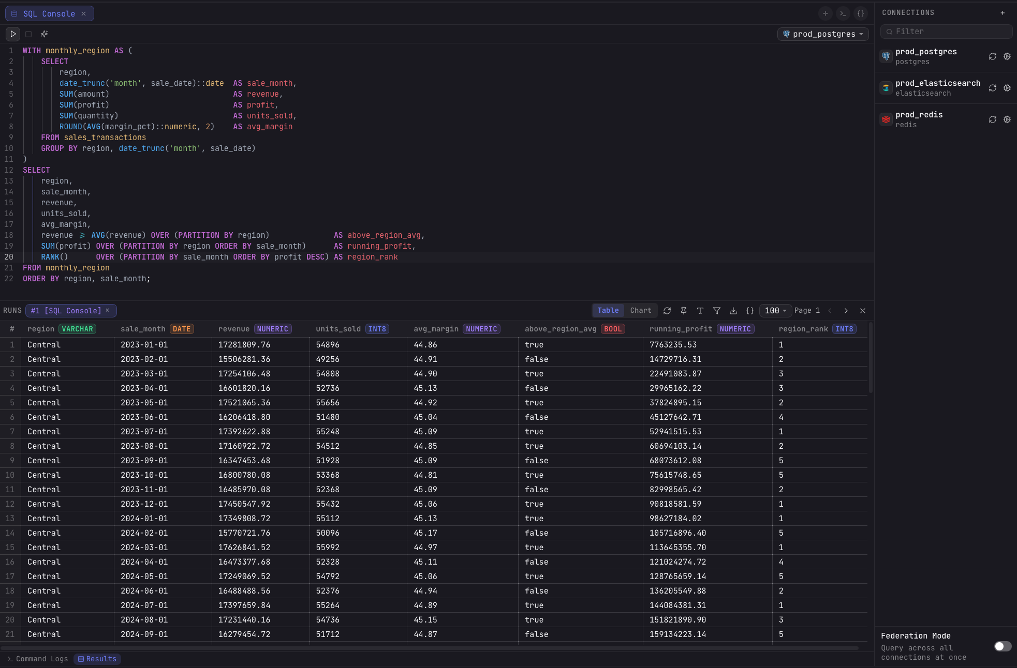The width and height of the screenshot is (1017, 668).
Task: Click the text format T icon
Action: (x=700, y=311)
